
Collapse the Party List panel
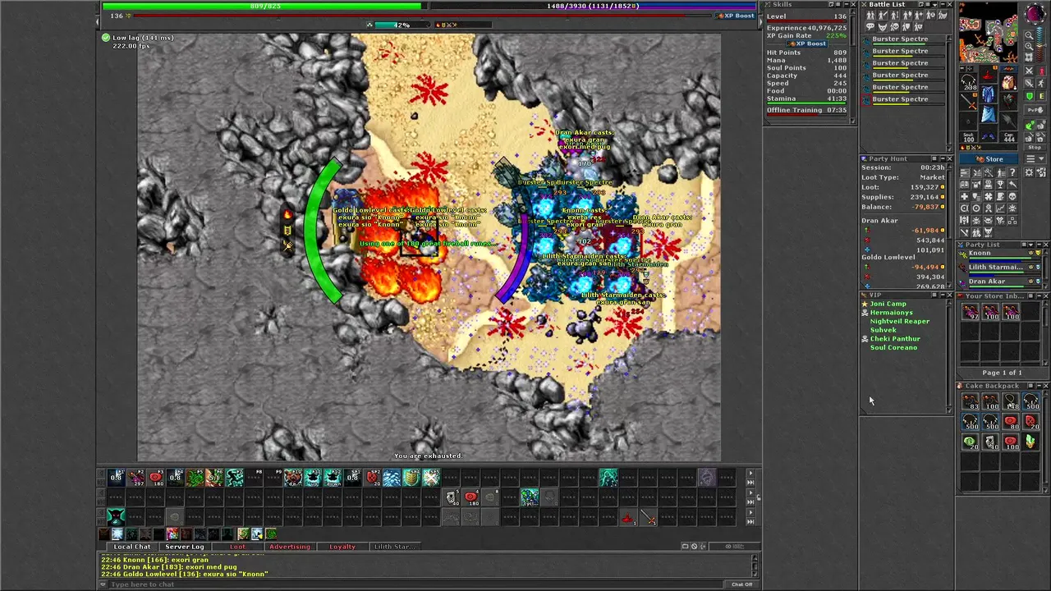(1040, 245)
